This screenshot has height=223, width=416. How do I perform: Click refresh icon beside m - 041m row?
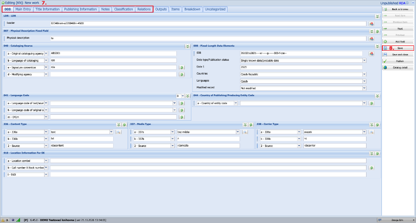(x=182, y=117)
